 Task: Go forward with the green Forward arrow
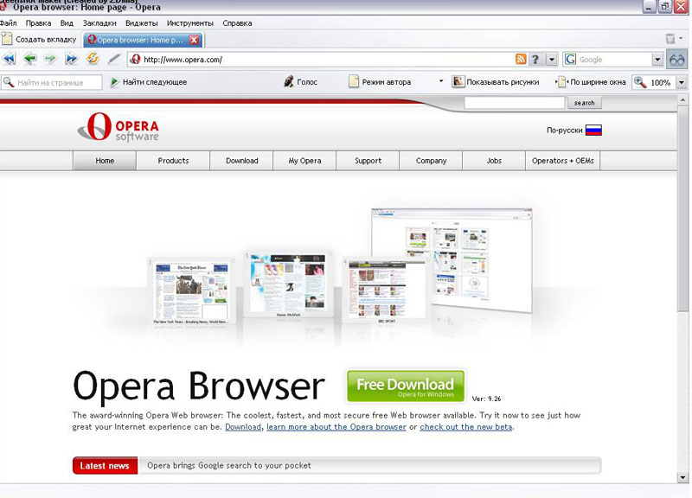point(50,59)
